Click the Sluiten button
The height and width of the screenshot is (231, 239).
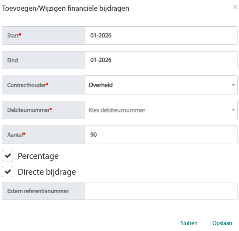[189, 223]
